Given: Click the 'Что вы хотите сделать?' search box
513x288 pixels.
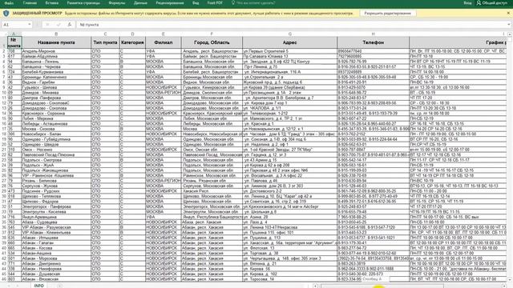Looking at the screenshot, I should point(256,3).
